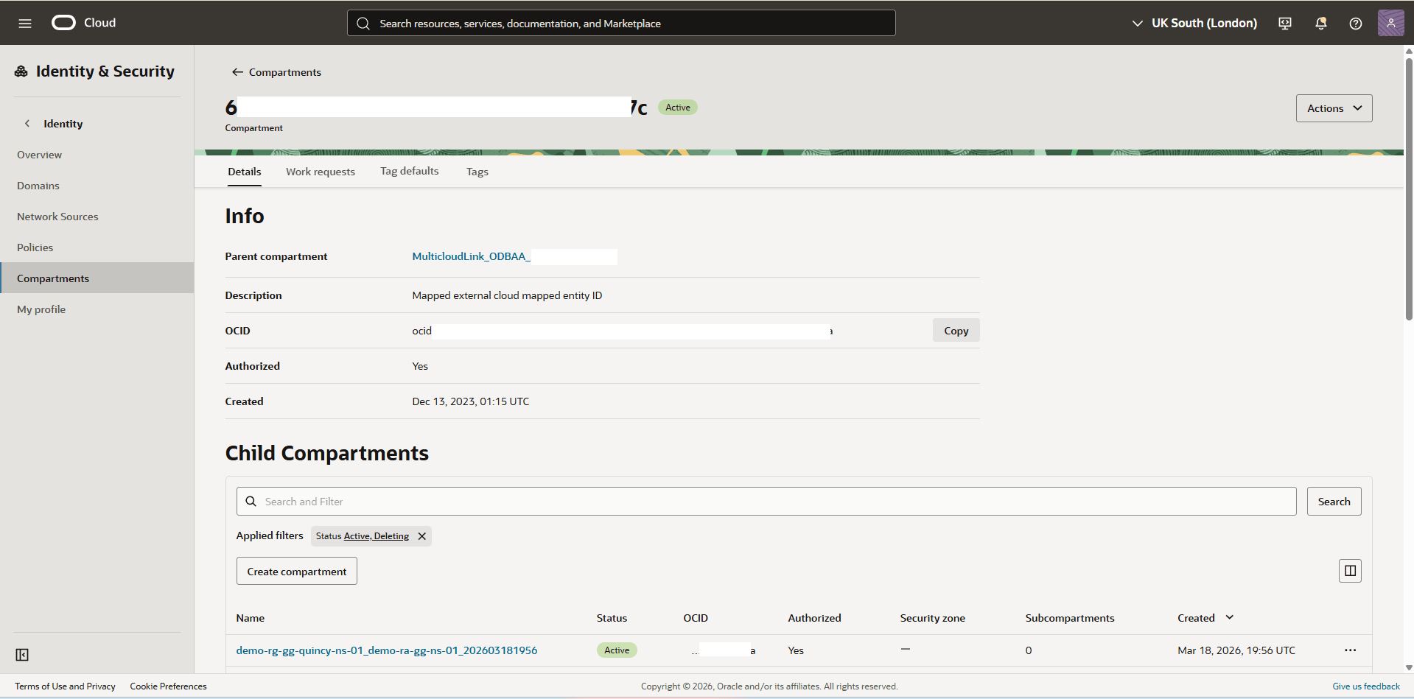
Task: Click the magnifier in Search and Filter
Action: [251, 501]
